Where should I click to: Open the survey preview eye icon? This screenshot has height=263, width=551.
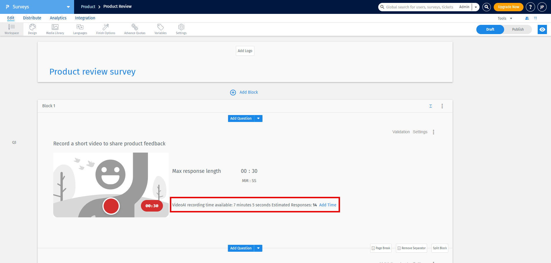coord(542,29)
